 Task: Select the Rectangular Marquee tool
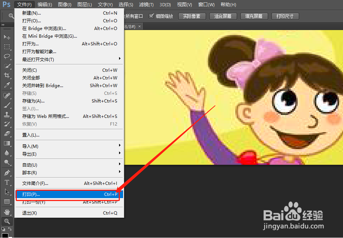click(7, 47)
